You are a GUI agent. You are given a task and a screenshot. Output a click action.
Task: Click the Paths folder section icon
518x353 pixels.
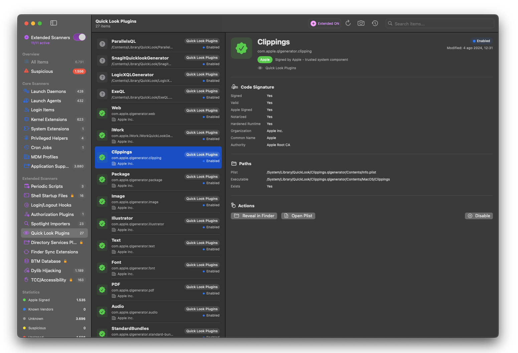[234, 163]
